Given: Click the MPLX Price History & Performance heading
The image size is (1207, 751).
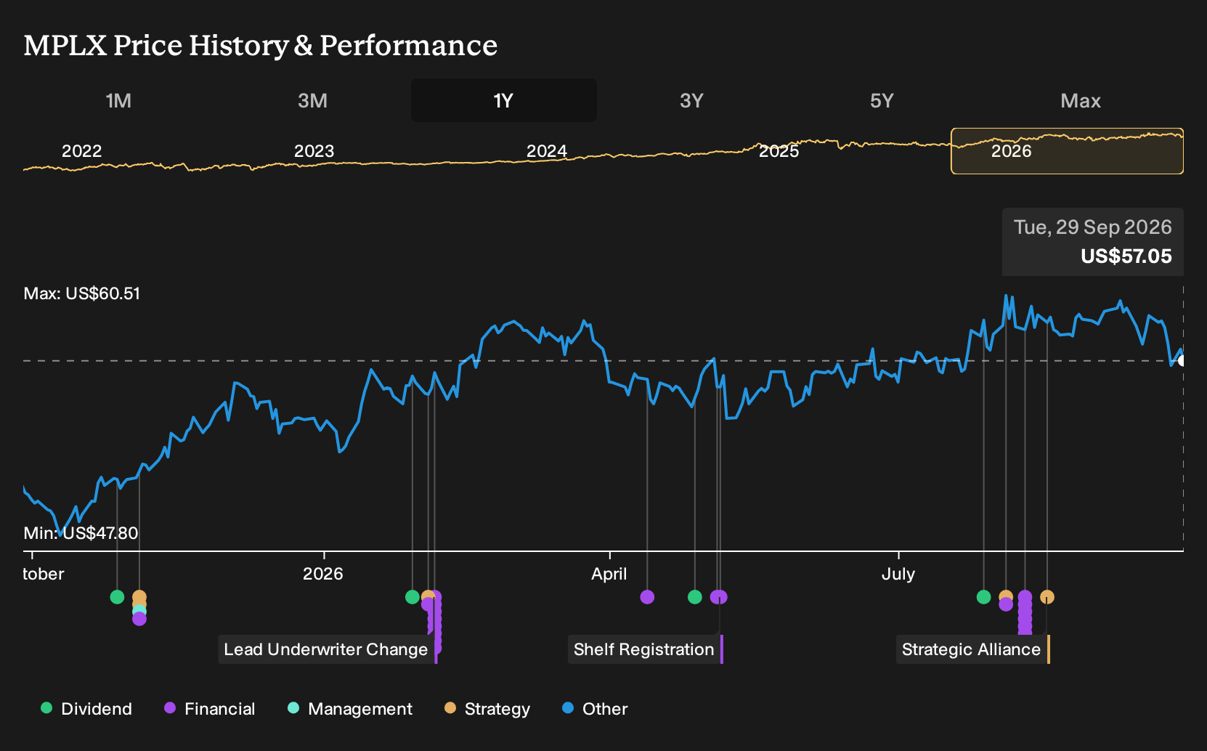Looking at the screenshot, I should [261, 46].
